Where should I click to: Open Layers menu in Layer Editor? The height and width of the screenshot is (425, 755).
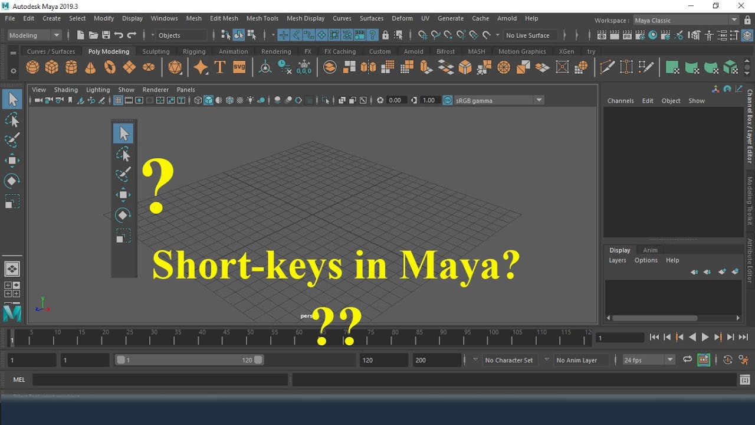point(618,260)
